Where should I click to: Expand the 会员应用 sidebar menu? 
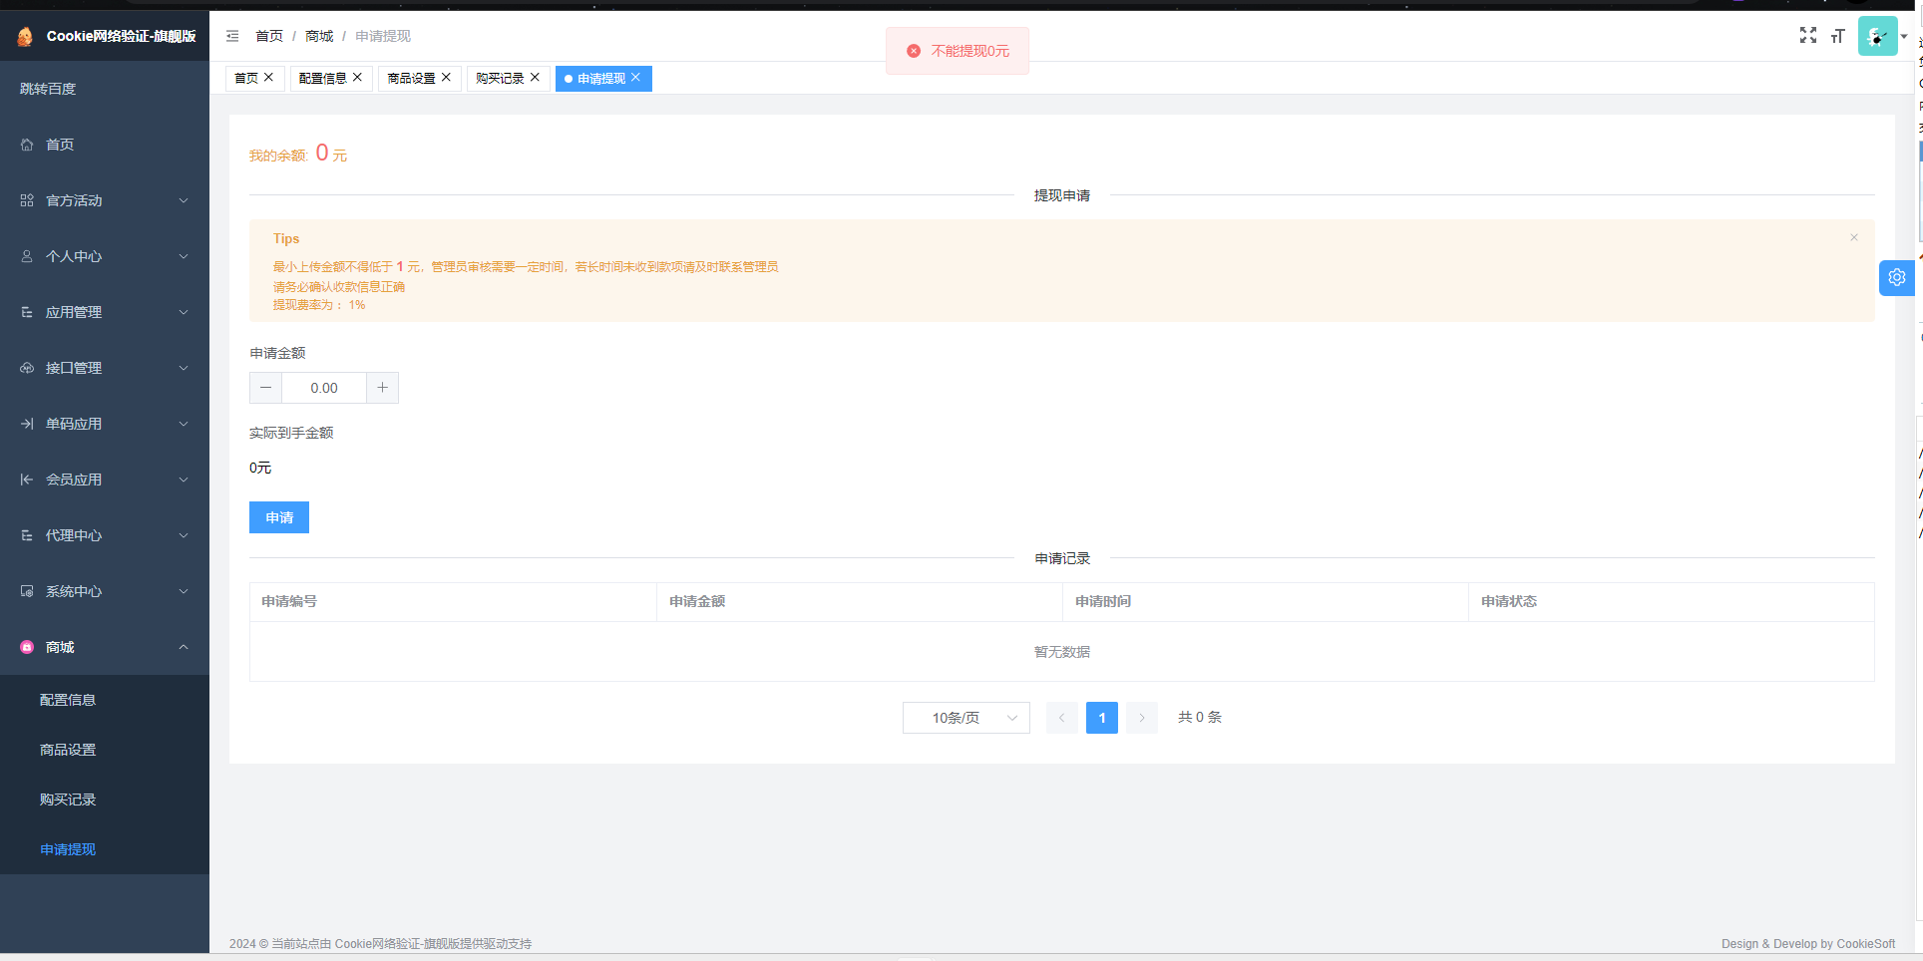[x=105, y=480]
